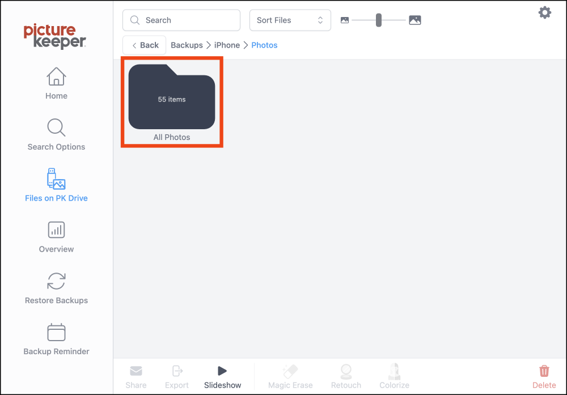This screenshot has width=567, height=395.
Task: Click the Back button
Action: coord(144,45)
